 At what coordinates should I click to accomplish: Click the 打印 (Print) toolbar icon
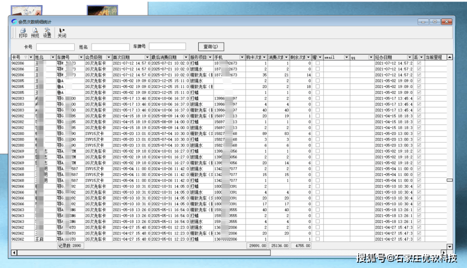(23, 33)
